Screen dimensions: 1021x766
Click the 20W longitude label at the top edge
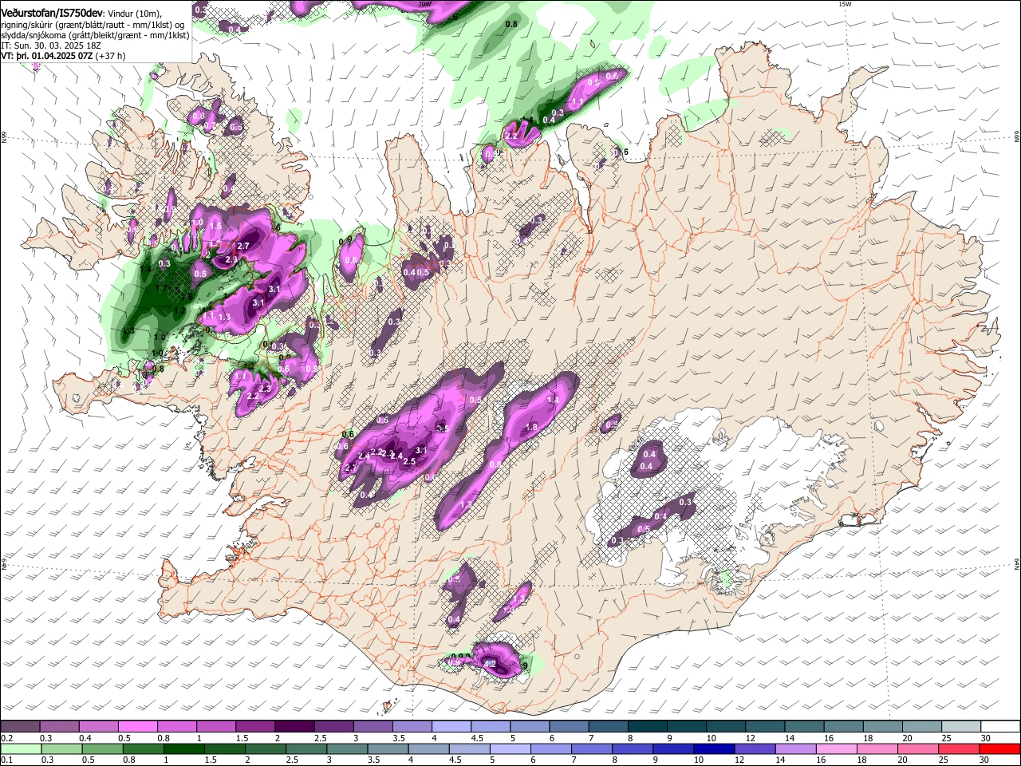click(x=424, y=4)
